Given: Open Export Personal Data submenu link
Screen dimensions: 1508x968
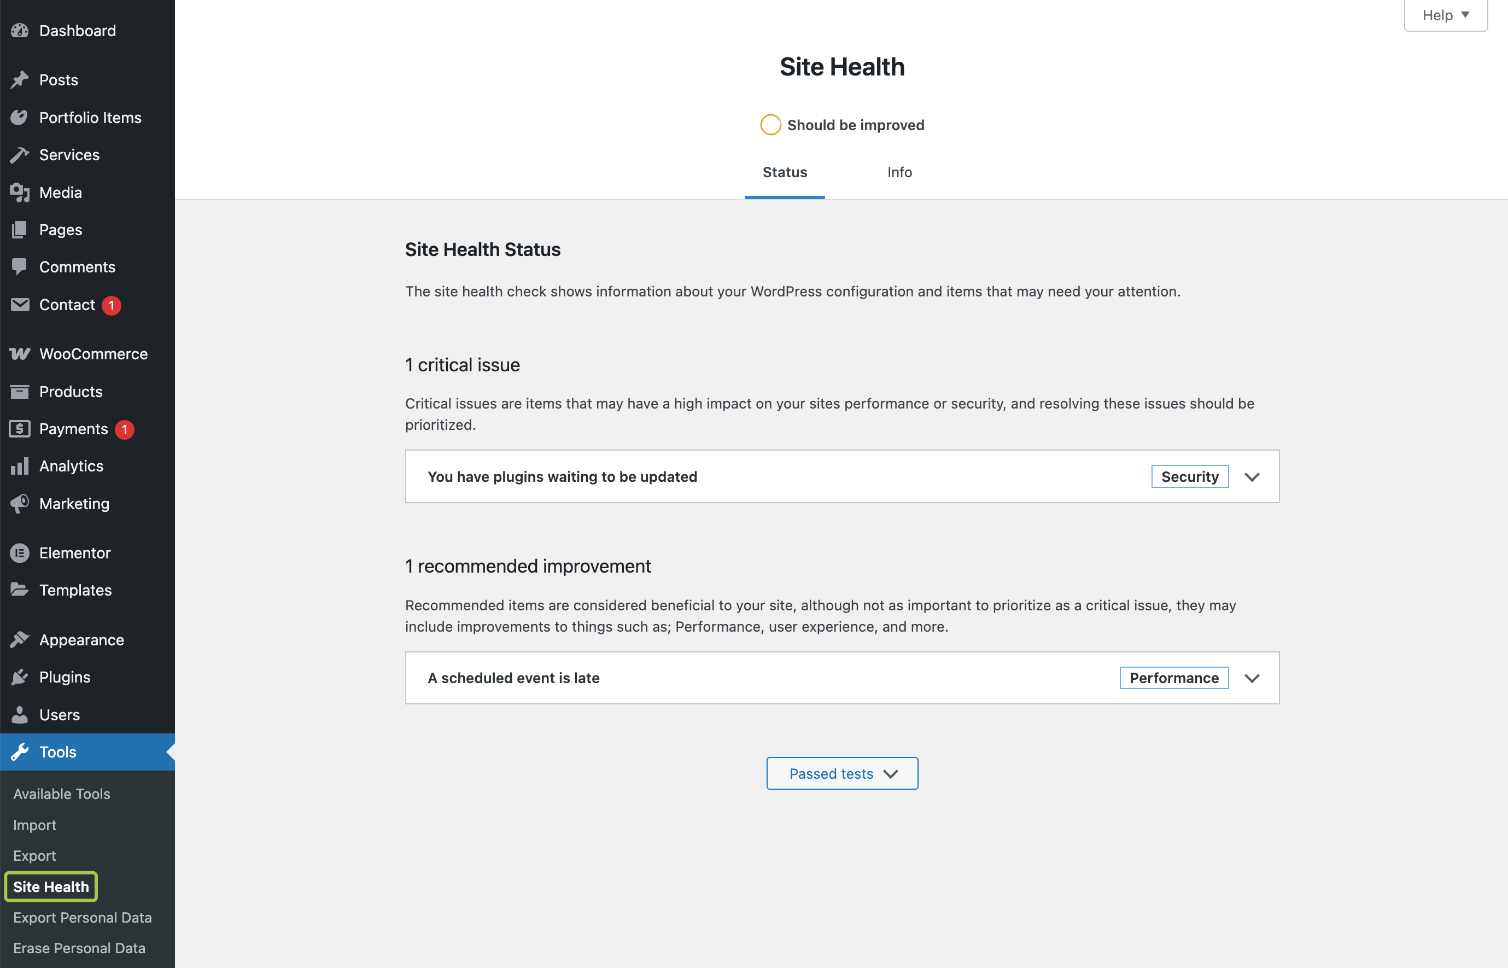Looking at the screenshot, I should click(x=83, y=917).
